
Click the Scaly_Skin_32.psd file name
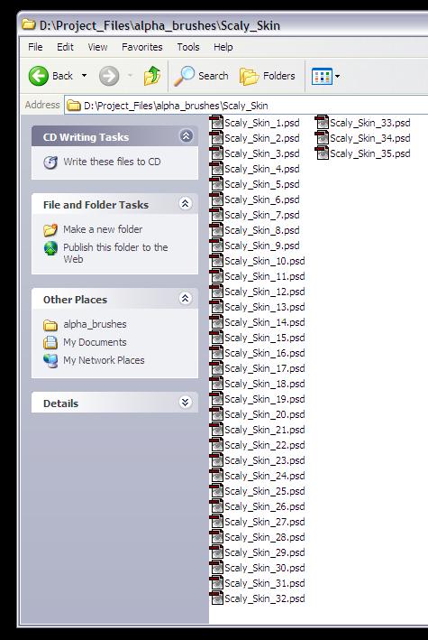tap(265, 598)
